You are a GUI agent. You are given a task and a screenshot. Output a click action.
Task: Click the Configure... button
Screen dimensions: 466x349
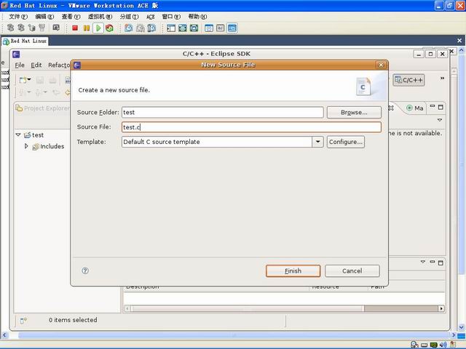point(346,142)
